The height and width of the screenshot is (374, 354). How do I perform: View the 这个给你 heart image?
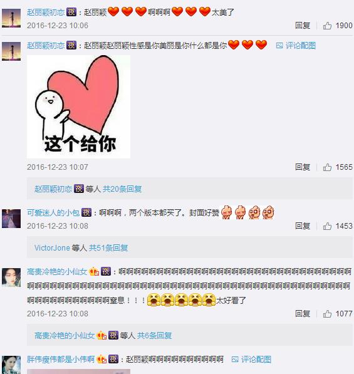point(78,106)
